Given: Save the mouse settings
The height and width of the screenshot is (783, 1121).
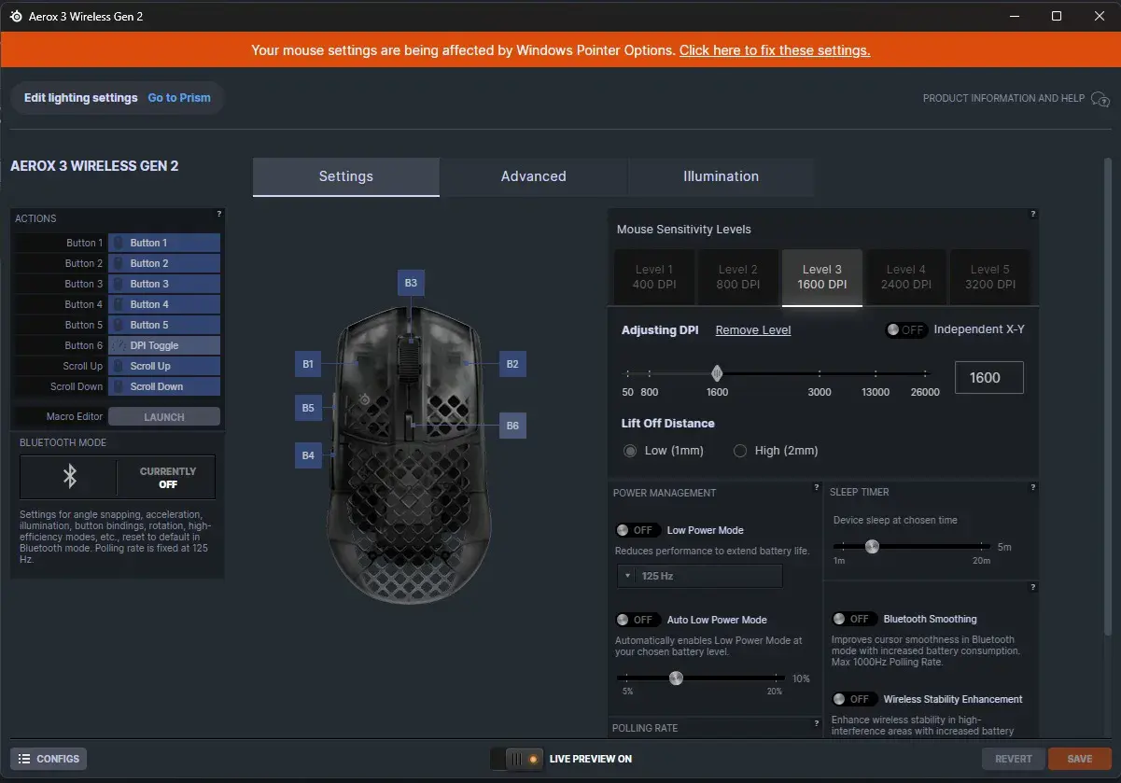Looking at the screenshot, I should click(x=1080, y=759).
